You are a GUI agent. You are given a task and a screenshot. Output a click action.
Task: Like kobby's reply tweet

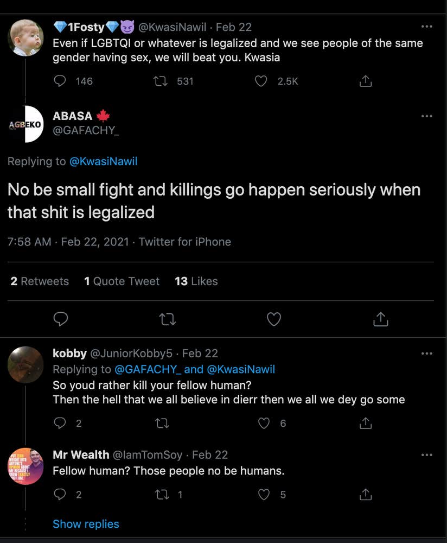point(264,423)
